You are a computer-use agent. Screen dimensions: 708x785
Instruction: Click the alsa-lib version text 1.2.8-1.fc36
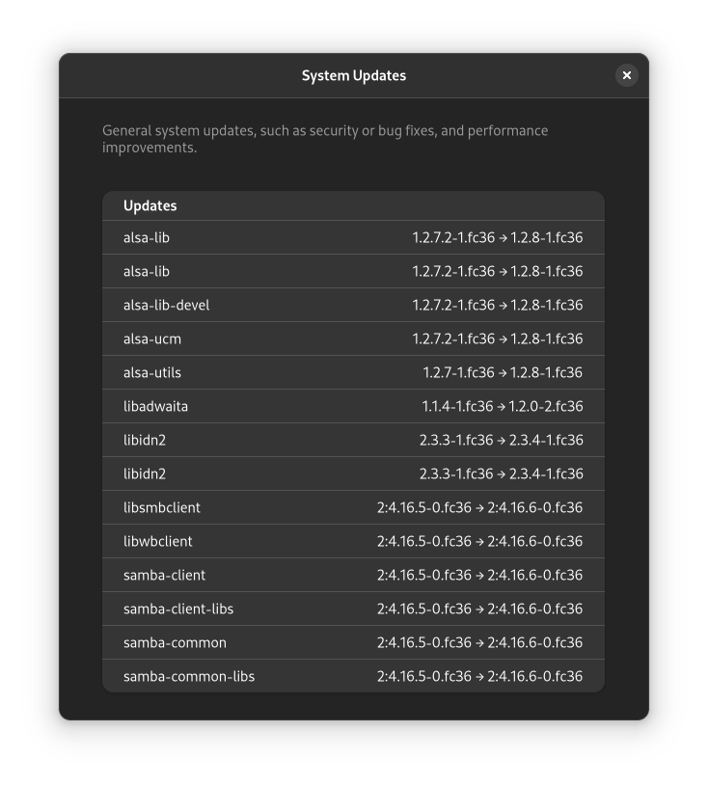click(547, 237)
